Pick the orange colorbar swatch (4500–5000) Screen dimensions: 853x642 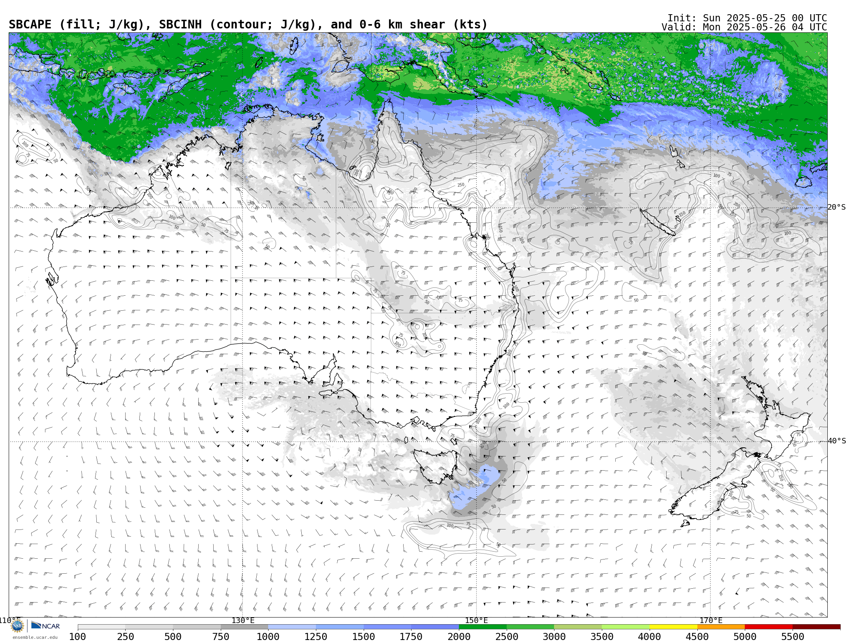[x=721, y=627]
